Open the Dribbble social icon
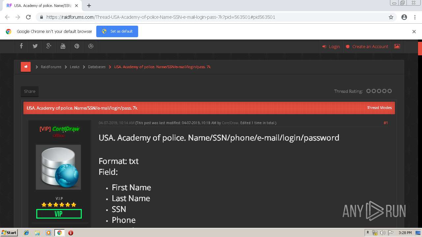The width and height of the screenshot is (422, 237). [x=91, y=46]
